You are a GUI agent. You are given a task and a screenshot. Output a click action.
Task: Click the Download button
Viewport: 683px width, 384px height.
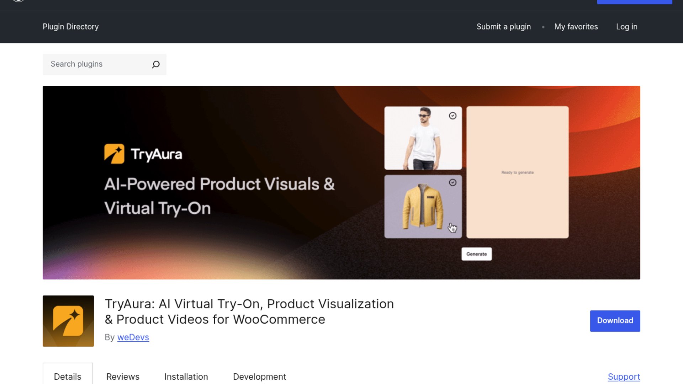pyautogui.click(x=615, y=321)
